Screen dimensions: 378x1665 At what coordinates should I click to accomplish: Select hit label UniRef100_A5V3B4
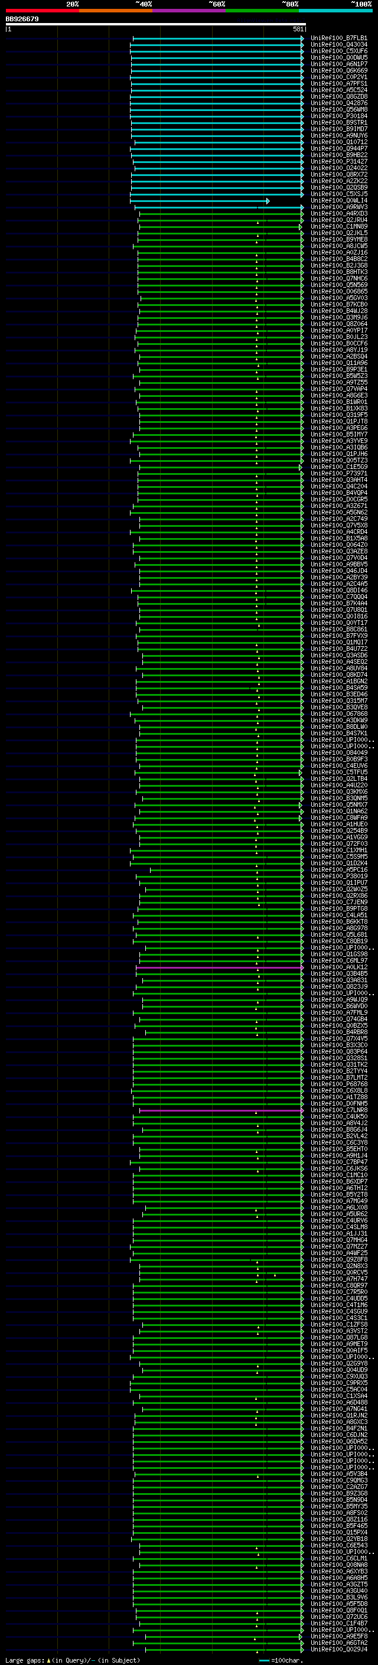click(338, 1474)
